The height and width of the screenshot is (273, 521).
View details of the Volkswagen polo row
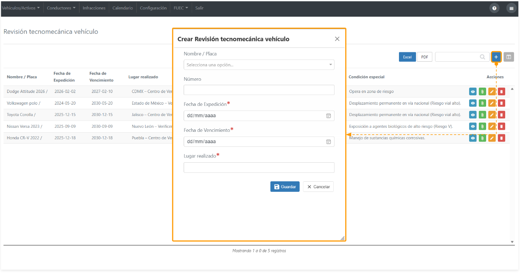[473, 103]
